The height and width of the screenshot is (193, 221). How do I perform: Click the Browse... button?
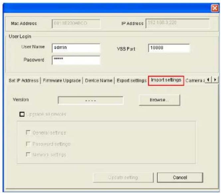click(x=160, y=100)
